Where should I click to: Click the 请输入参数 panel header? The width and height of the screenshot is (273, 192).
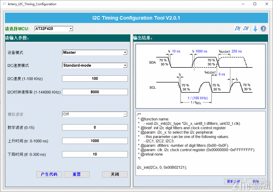pyautogui.click(x=68, y=38)
